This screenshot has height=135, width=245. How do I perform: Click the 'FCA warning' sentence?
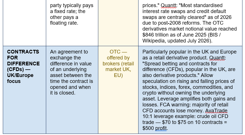(x=185, y=108)
